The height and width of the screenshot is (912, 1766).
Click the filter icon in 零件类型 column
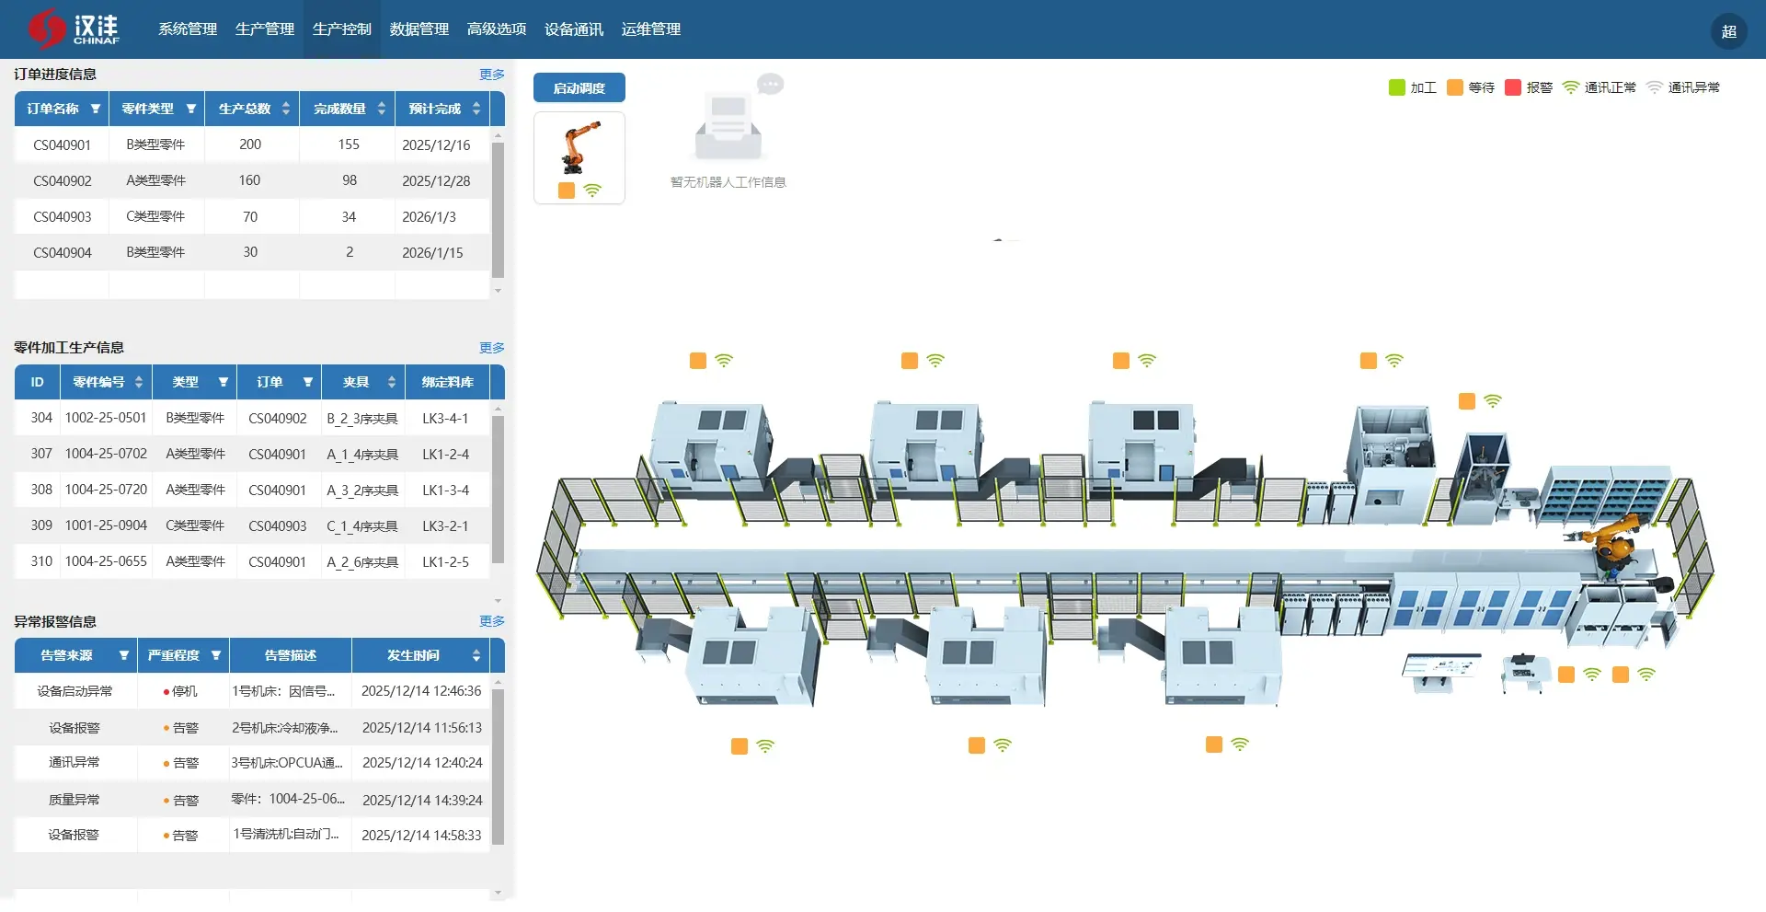coord(191,109)
